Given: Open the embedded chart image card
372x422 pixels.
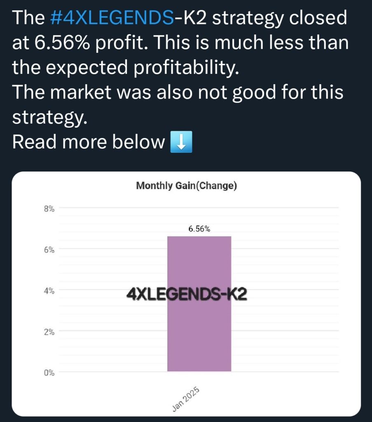Looking at the screenshot, I should (x=186, y=294).
